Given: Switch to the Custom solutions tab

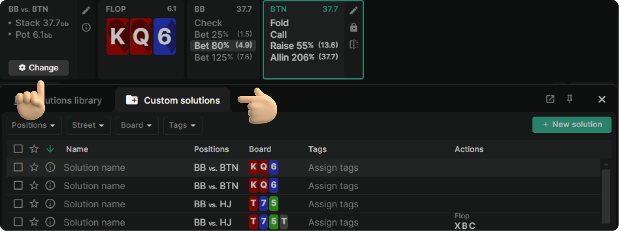Looking at the screenshot, I should click(173, 101).
